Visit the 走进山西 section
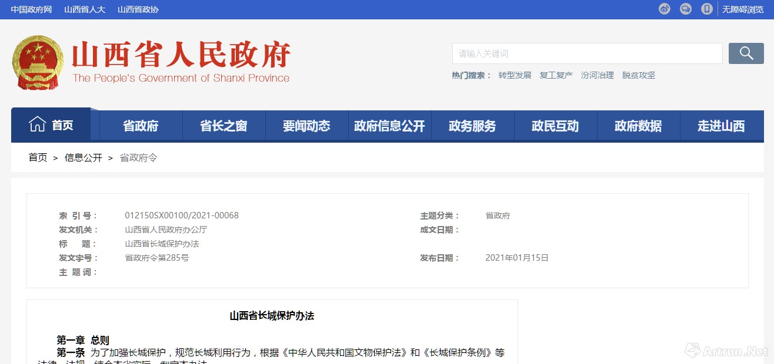This screenshot has height=364, width=774. [721, 126]
